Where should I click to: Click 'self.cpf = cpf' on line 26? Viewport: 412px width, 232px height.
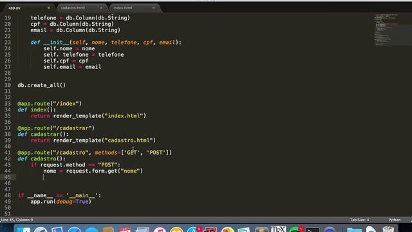pyautogui.click(x=66, y=61)
